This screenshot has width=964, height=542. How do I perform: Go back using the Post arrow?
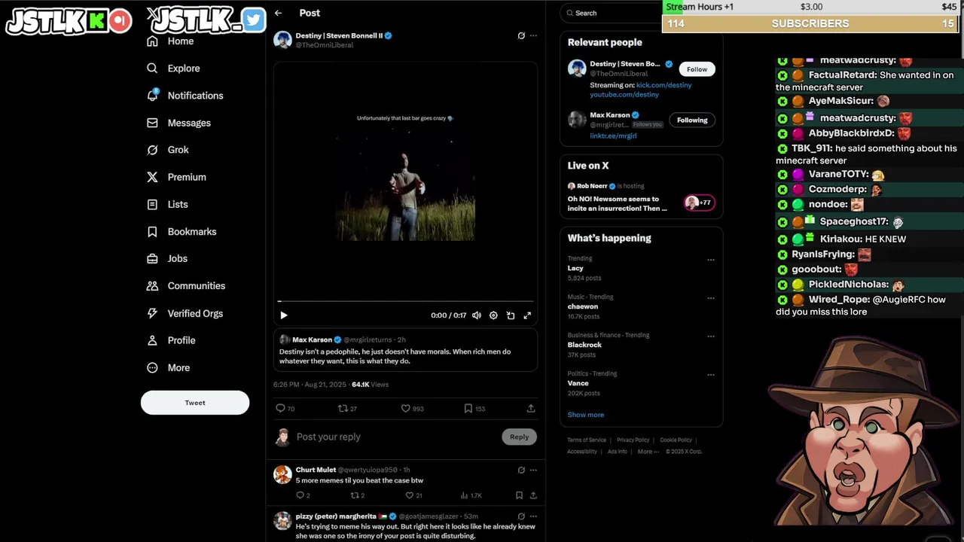click(x=278, y=13)
